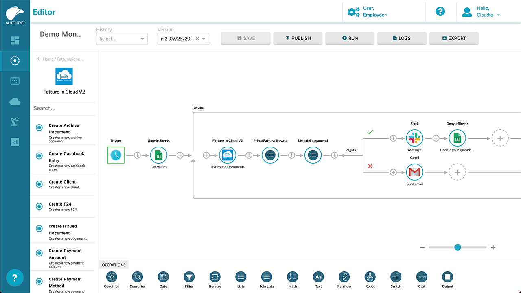Click the help question mark in header
521x293 pixels.
[x=440, y=11]
